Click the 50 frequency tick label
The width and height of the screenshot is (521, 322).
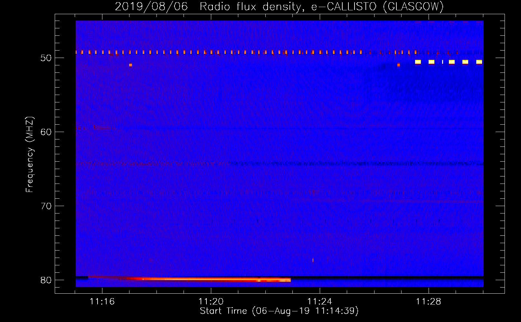[x=46, y=58]
